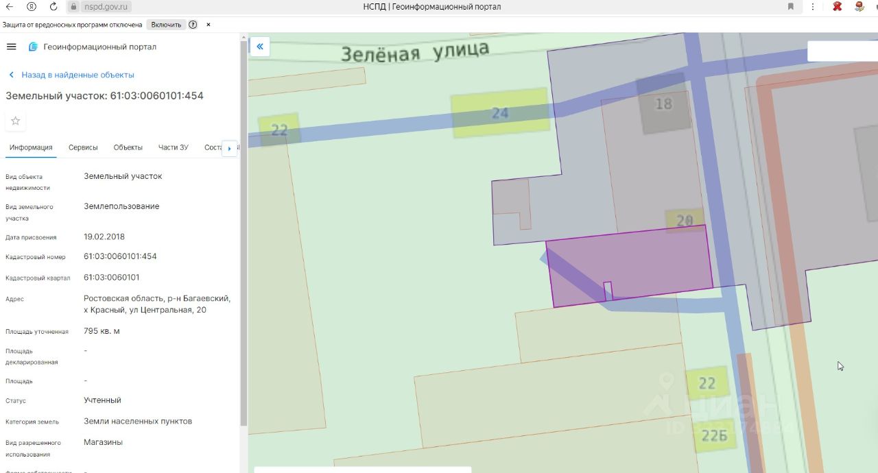
Task: Switch to the Части ЗУ tab
Action: [x=173, y=147]
